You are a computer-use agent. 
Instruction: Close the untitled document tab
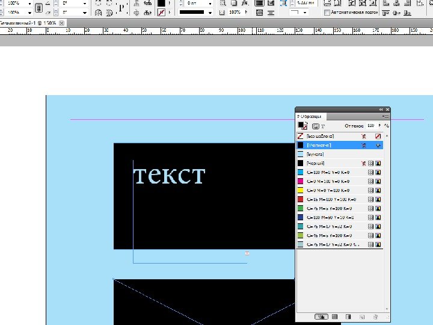(62, 23)
